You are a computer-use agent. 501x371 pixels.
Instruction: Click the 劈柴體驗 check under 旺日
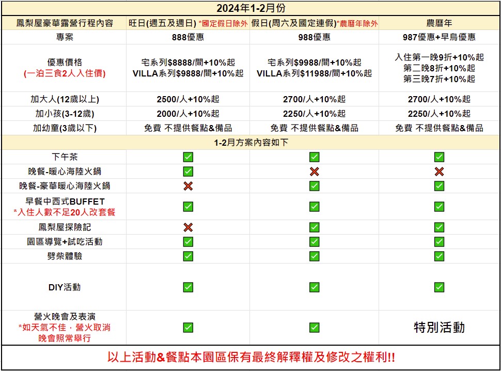(188, 256)
